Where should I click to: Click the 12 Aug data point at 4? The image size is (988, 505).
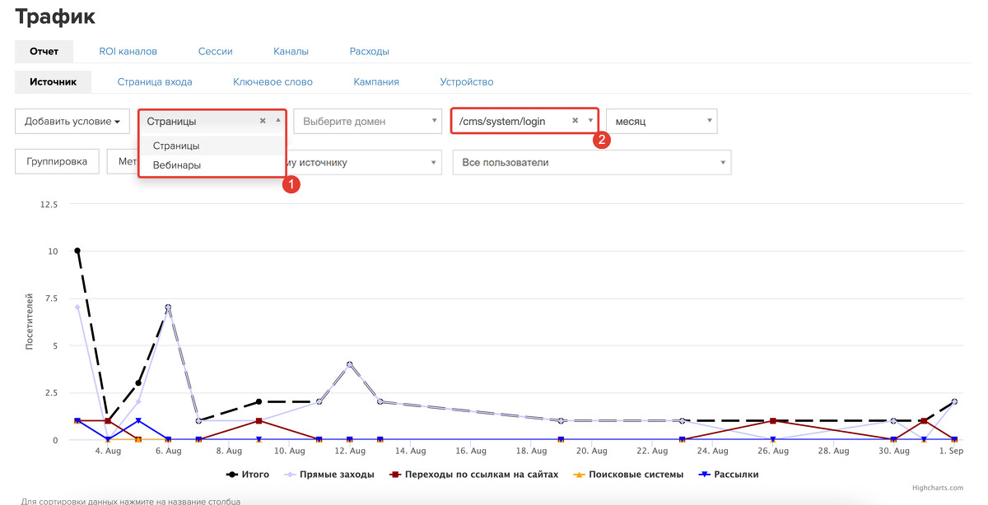click(x=350, y=364)
